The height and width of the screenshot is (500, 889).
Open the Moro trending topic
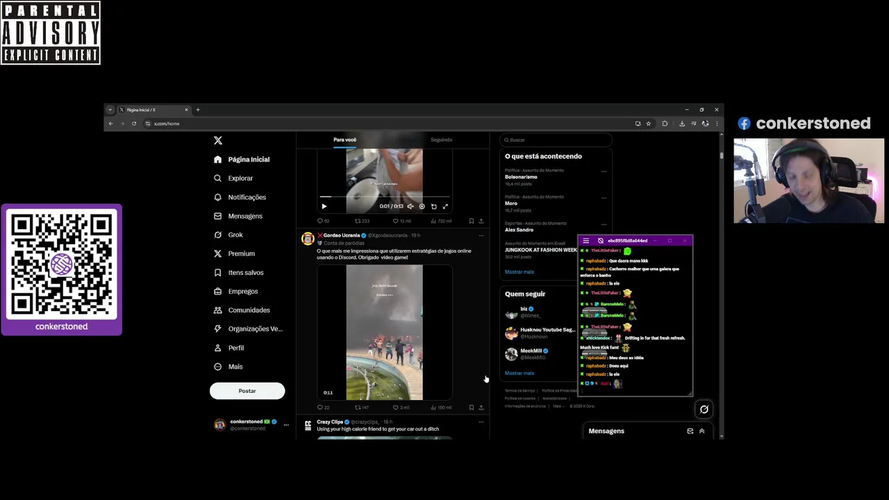(511, 203)
